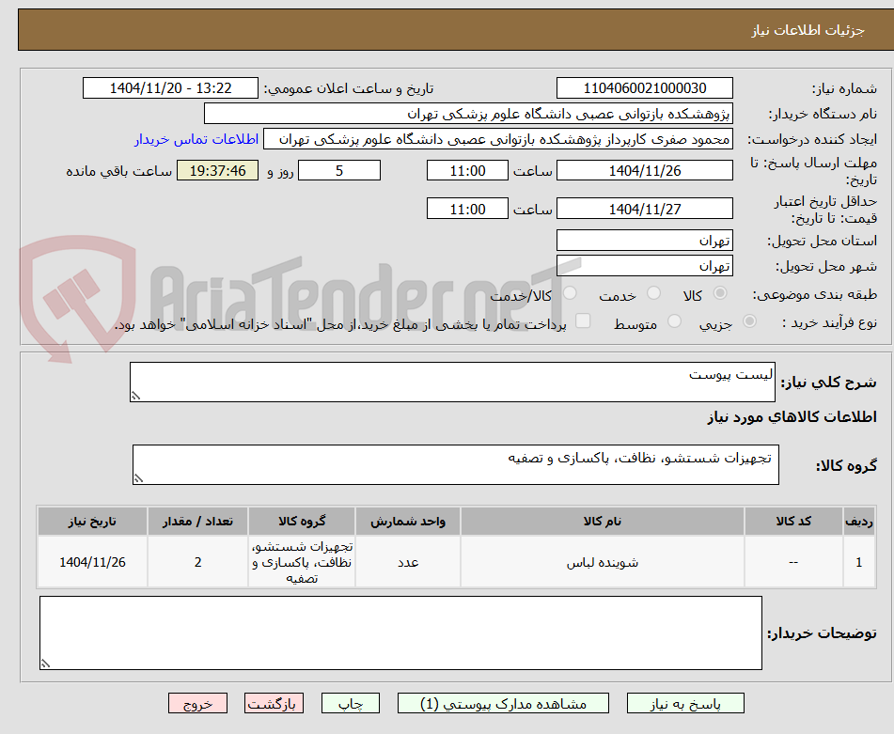This screenshot has width=894, height=734.
Task: Click the کد کالا column header
Action: 793,522
